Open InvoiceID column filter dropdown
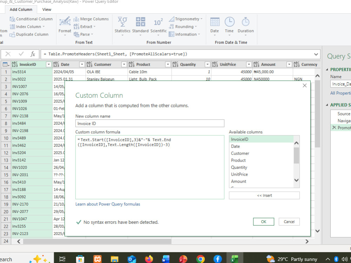Screen dimensions: 351x263 tap(48, 65)
